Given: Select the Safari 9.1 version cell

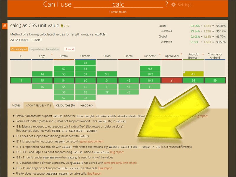Looking at the screenshot, I should [107, 74].
